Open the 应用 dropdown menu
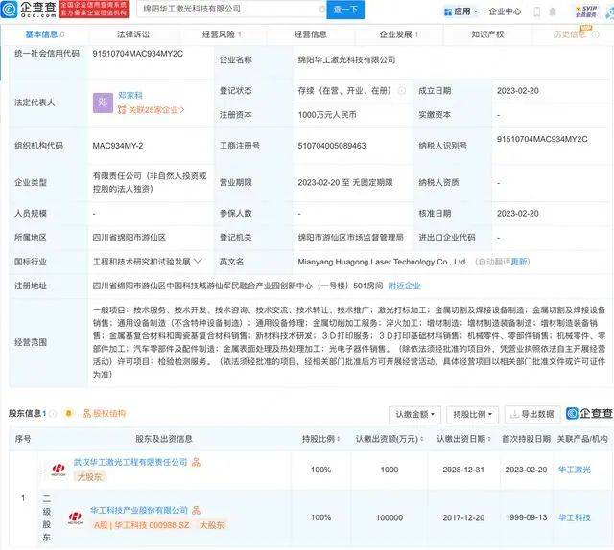The height and width of the screenshot is (550, 614). click(x=462, y=11)
